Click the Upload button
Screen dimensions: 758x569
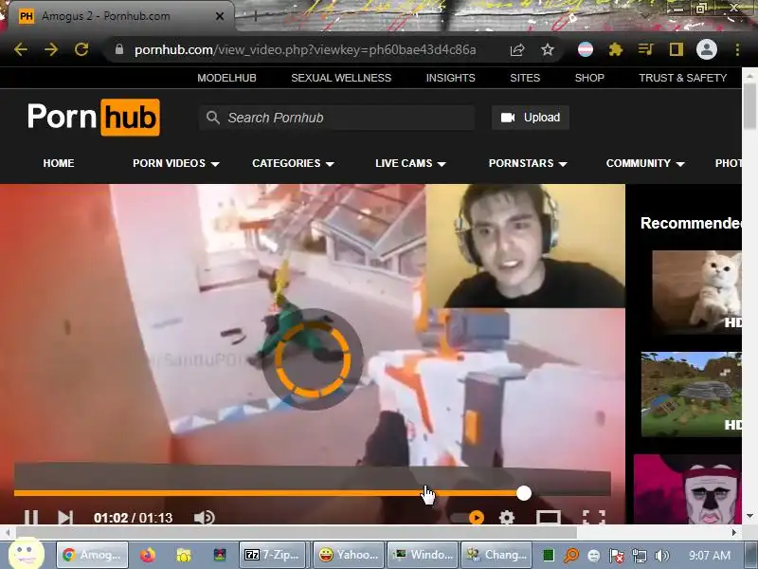click(x=531, y=118)
